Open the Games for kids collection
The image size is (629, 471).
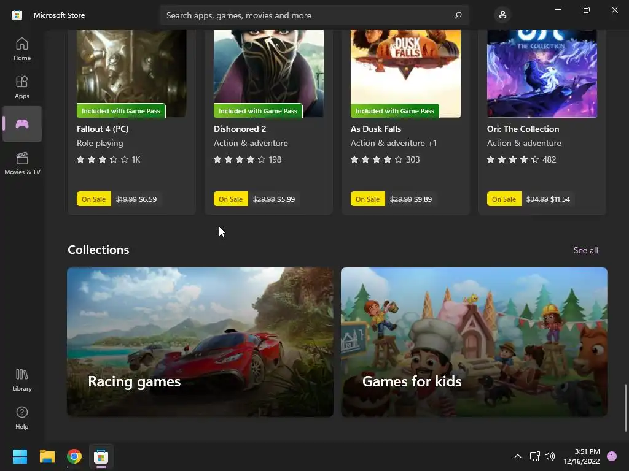[x=474, y=342]
